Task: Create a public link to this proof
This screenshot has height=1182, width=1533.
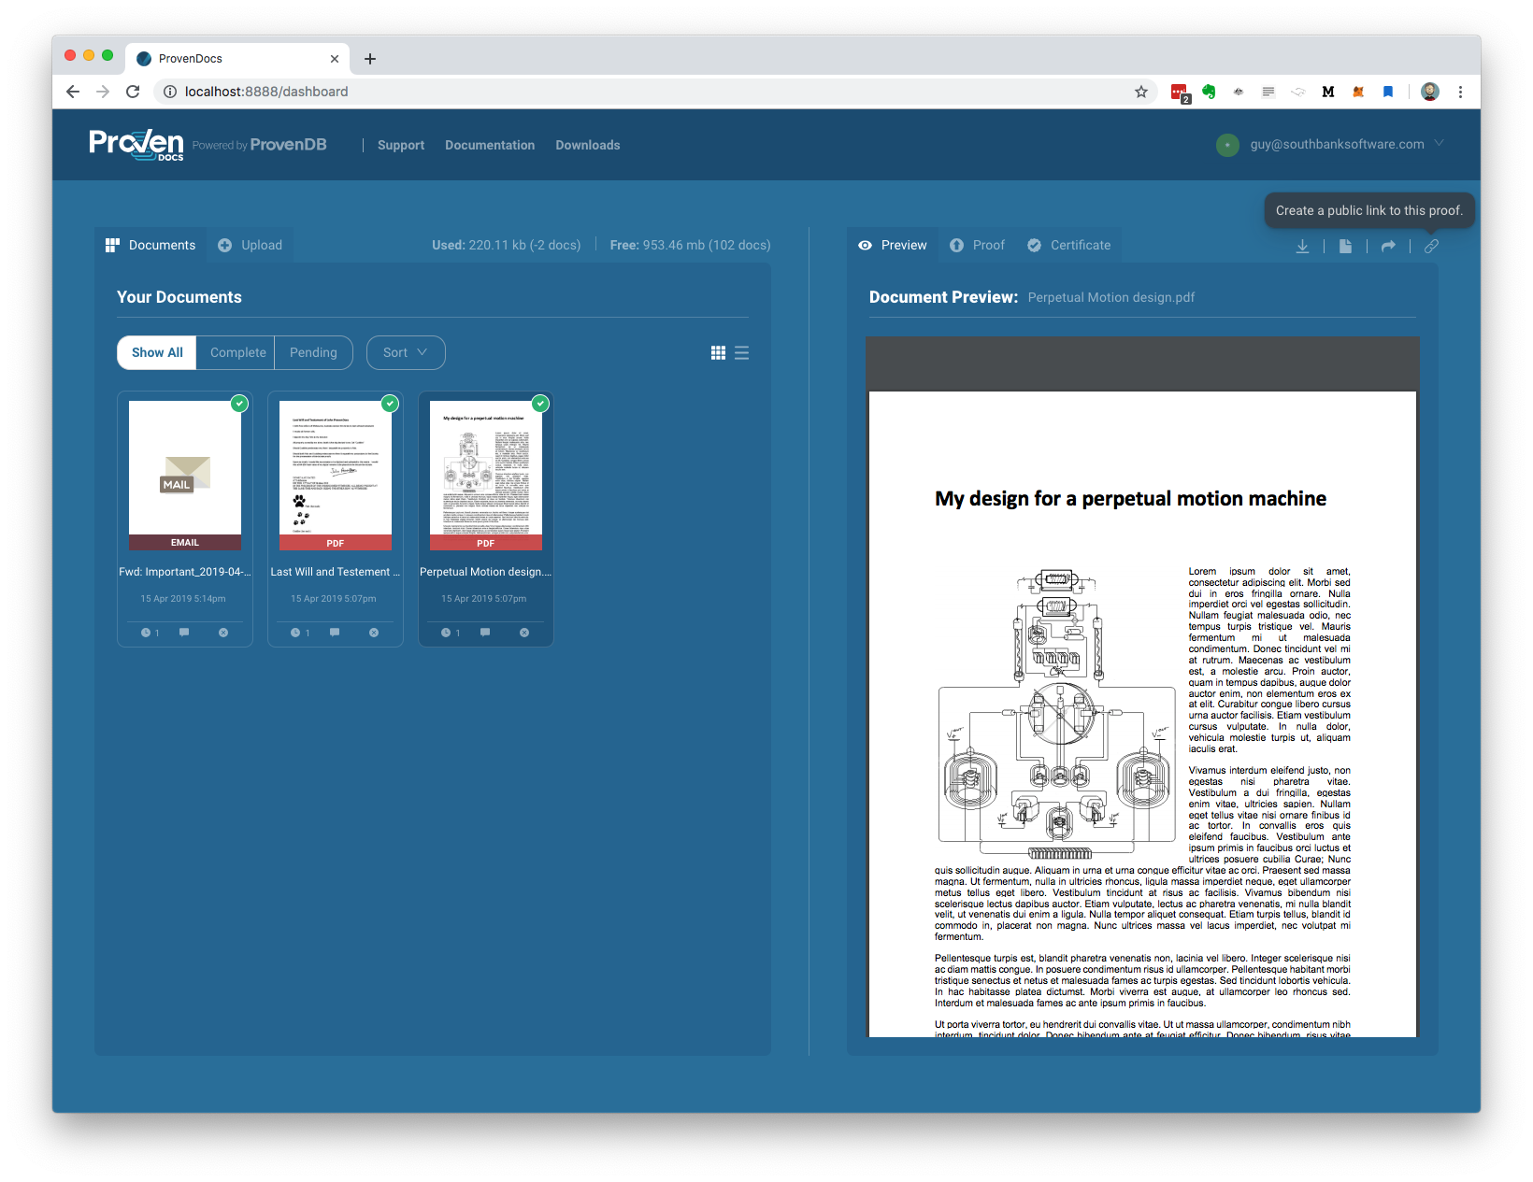Action: pyautogui.click(x=1431, y=246)
